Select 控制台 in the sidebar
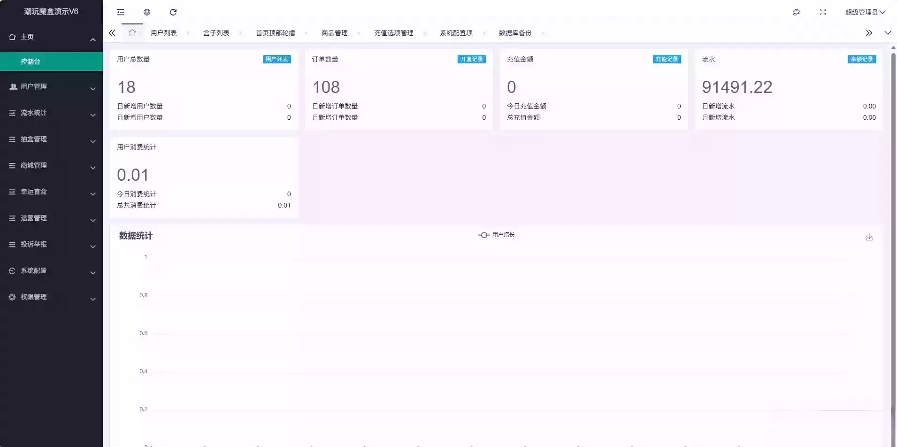 (30, 61)
